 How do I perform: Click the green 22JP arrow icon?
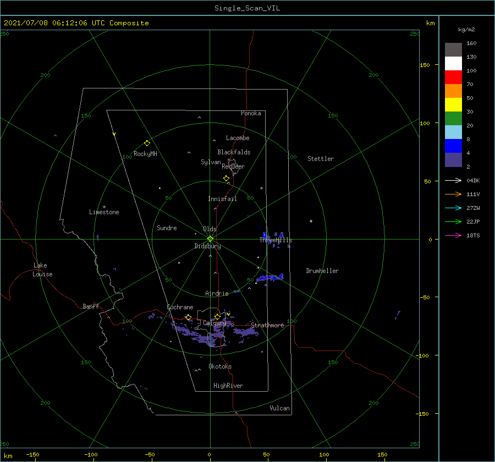click(453, 222)
